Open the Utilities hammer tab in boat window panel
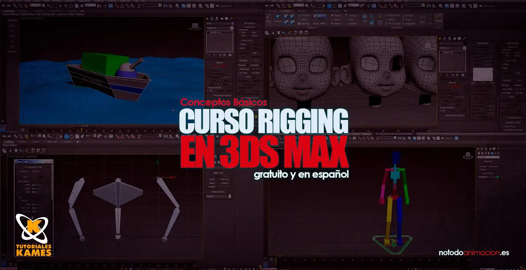This screenshot has width=526, height=270. point(231,18)
